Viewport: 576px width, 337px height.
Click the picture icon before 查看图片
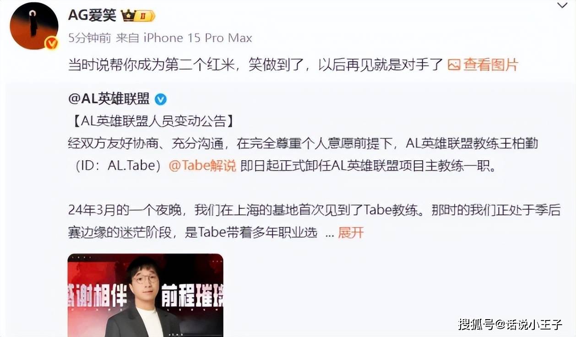point(454,65)
